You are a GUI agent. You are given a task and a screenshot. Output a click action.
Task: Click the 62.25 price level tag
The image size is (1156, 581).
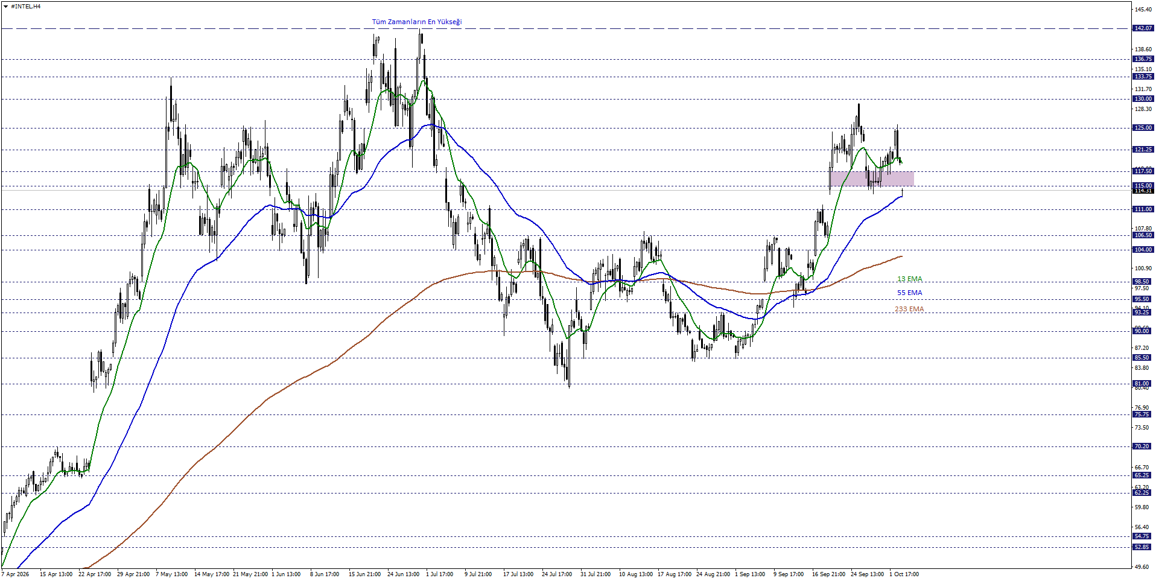point(1142,493)
